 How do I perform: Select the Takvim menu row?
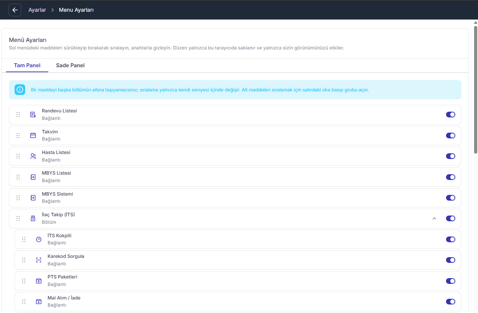coord(235,135)
